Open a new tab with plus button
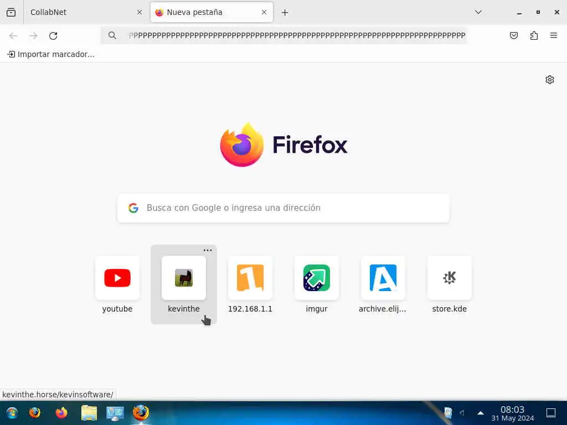The height and width of the screenshot is (425, 567). click(285, 13)
